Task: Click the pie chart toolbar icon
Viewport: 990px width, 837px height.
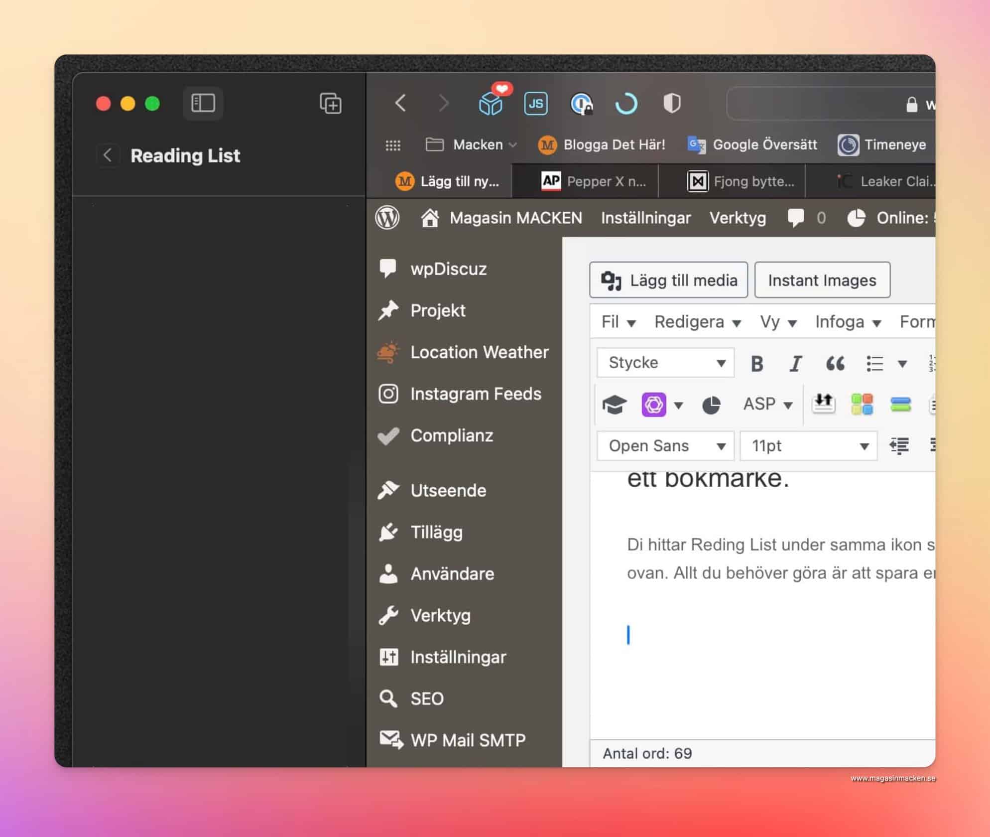Action: (711, 405)
